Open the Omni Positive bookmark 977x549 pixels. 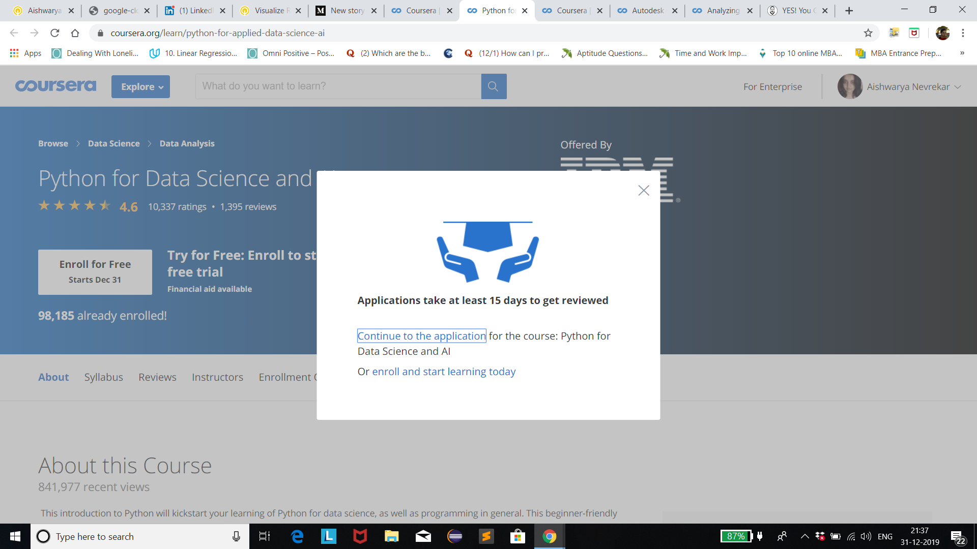pyautogui.click(x=291, y=53)
